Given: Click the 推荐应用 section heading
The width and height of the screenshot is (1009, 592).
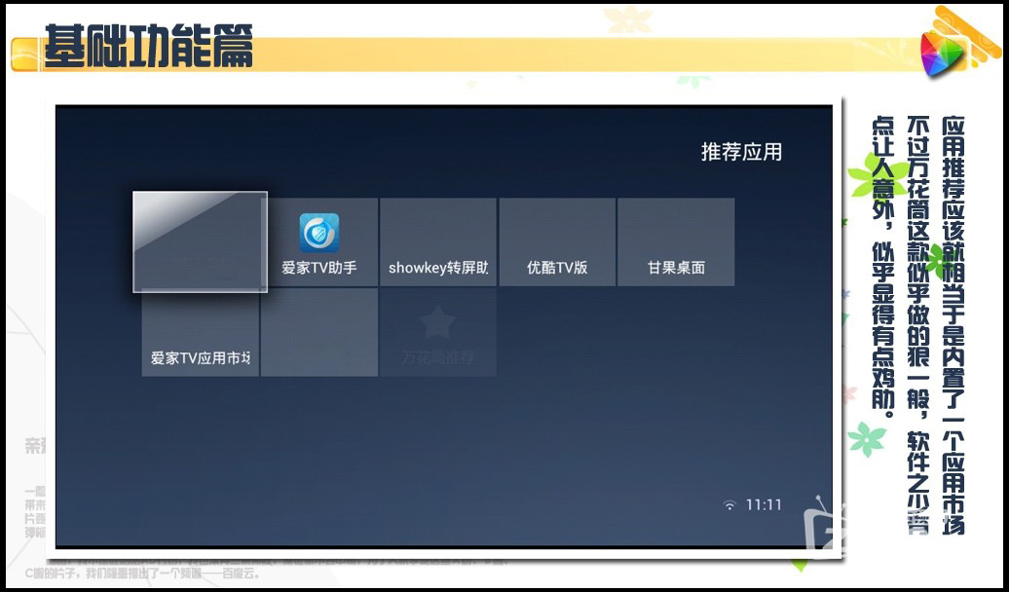Looking at the screenshot, I should (x=741, y=152).
